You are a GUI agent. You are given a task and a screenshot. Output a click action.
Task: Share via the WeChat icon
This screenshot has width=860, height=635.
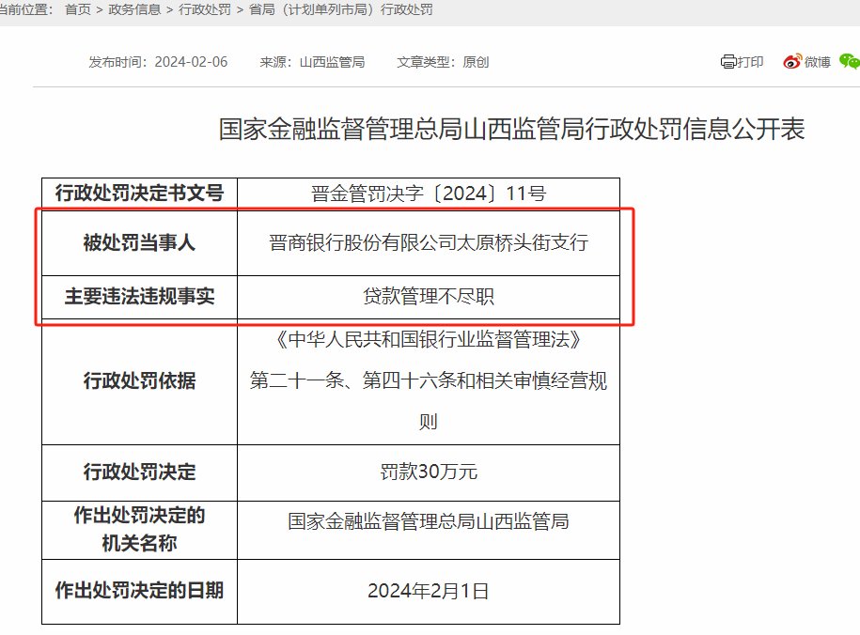[x=850, y=61]
